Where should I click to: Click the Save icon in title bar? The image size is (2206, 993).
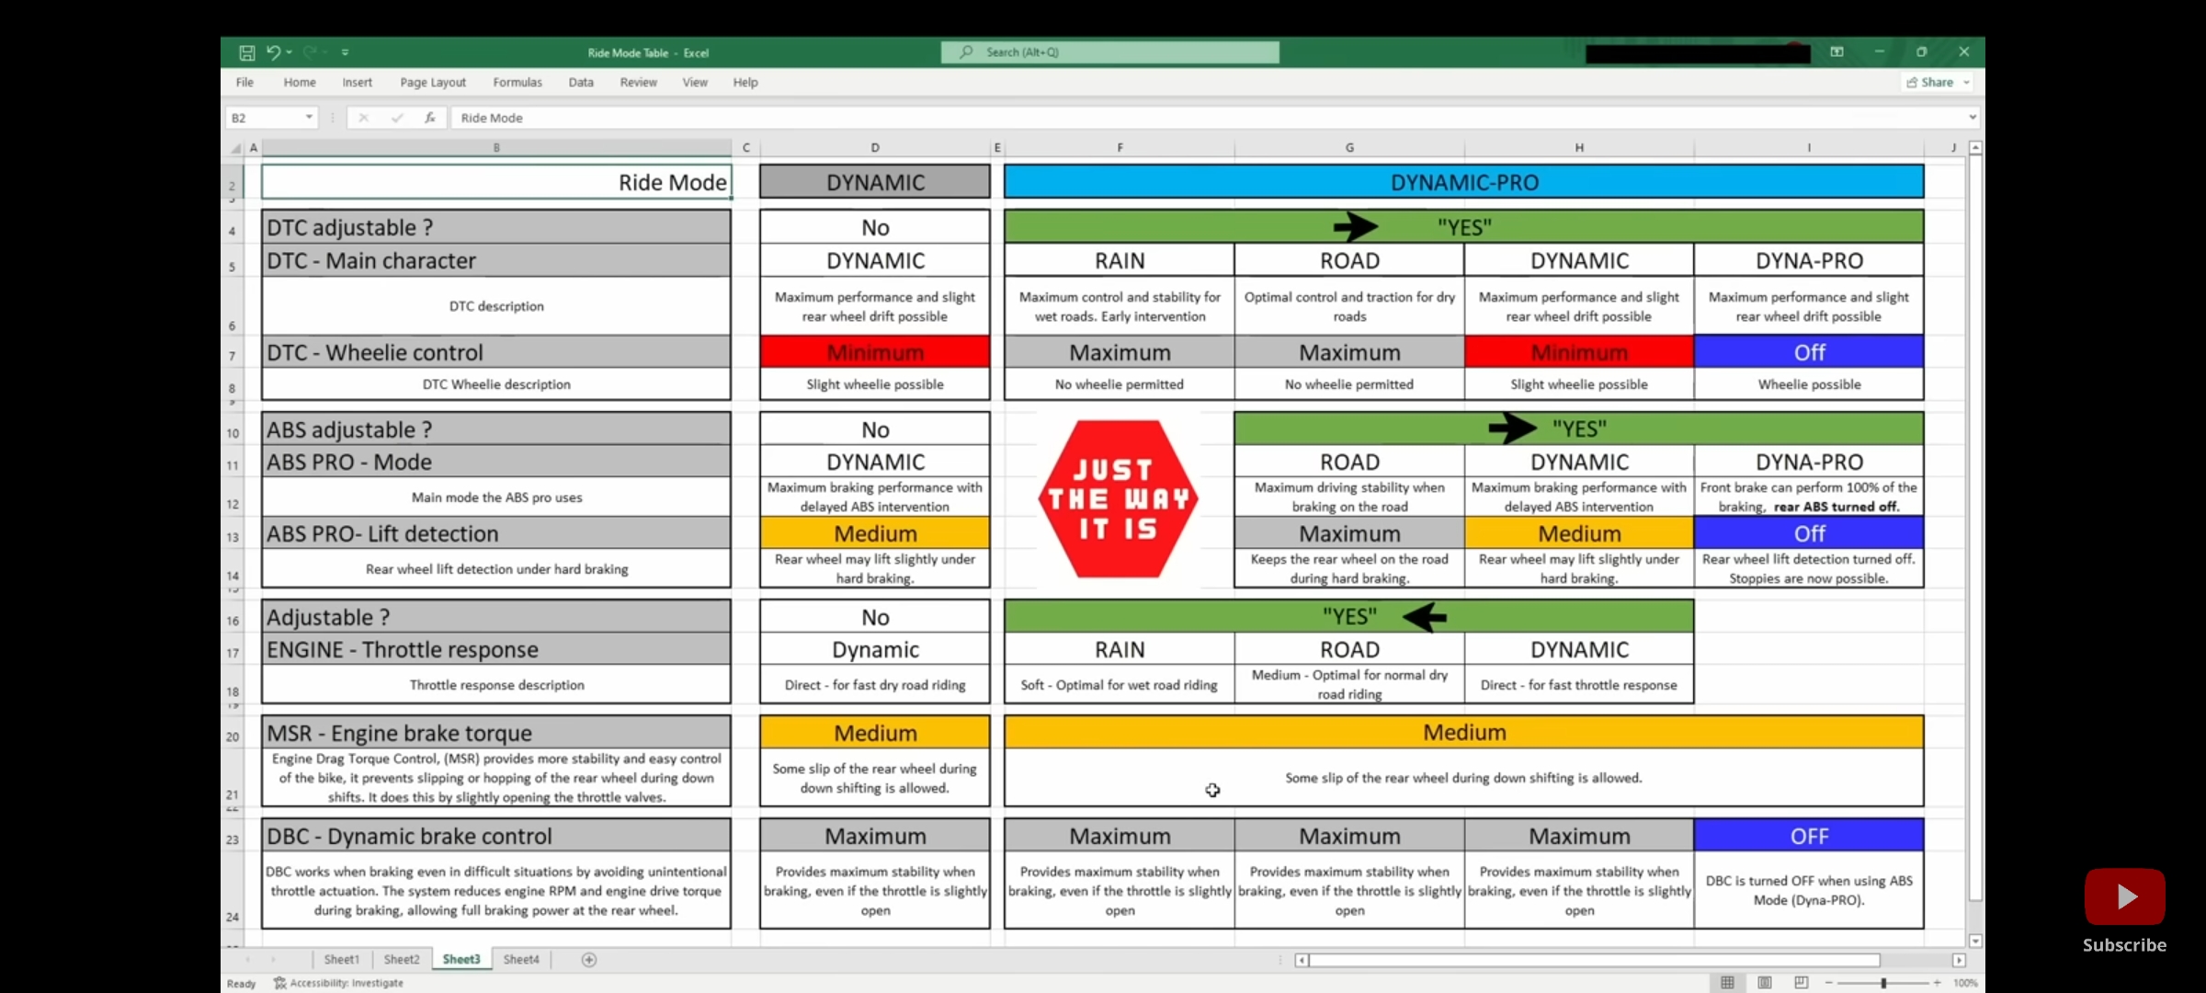click(x=246, y=52)
